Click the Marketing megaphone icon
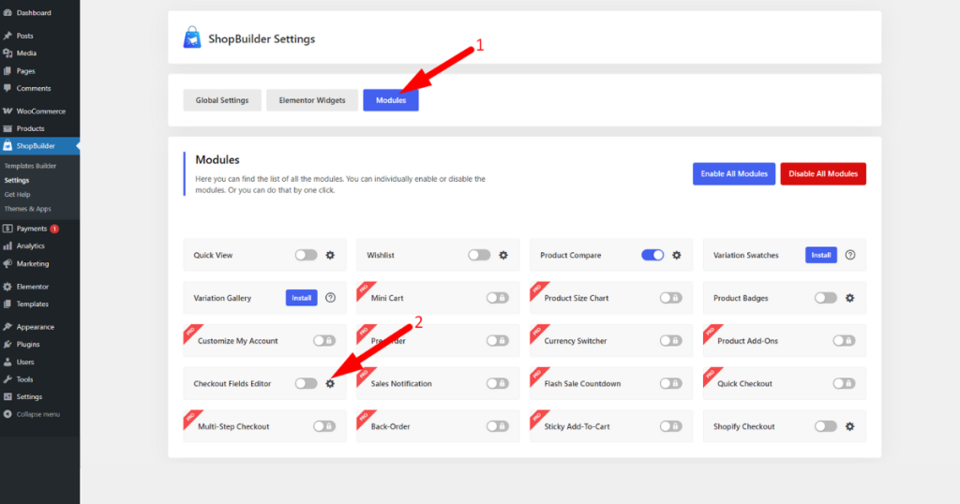The height and width of the screenshot is (504, 960). (x=7, y=263)
